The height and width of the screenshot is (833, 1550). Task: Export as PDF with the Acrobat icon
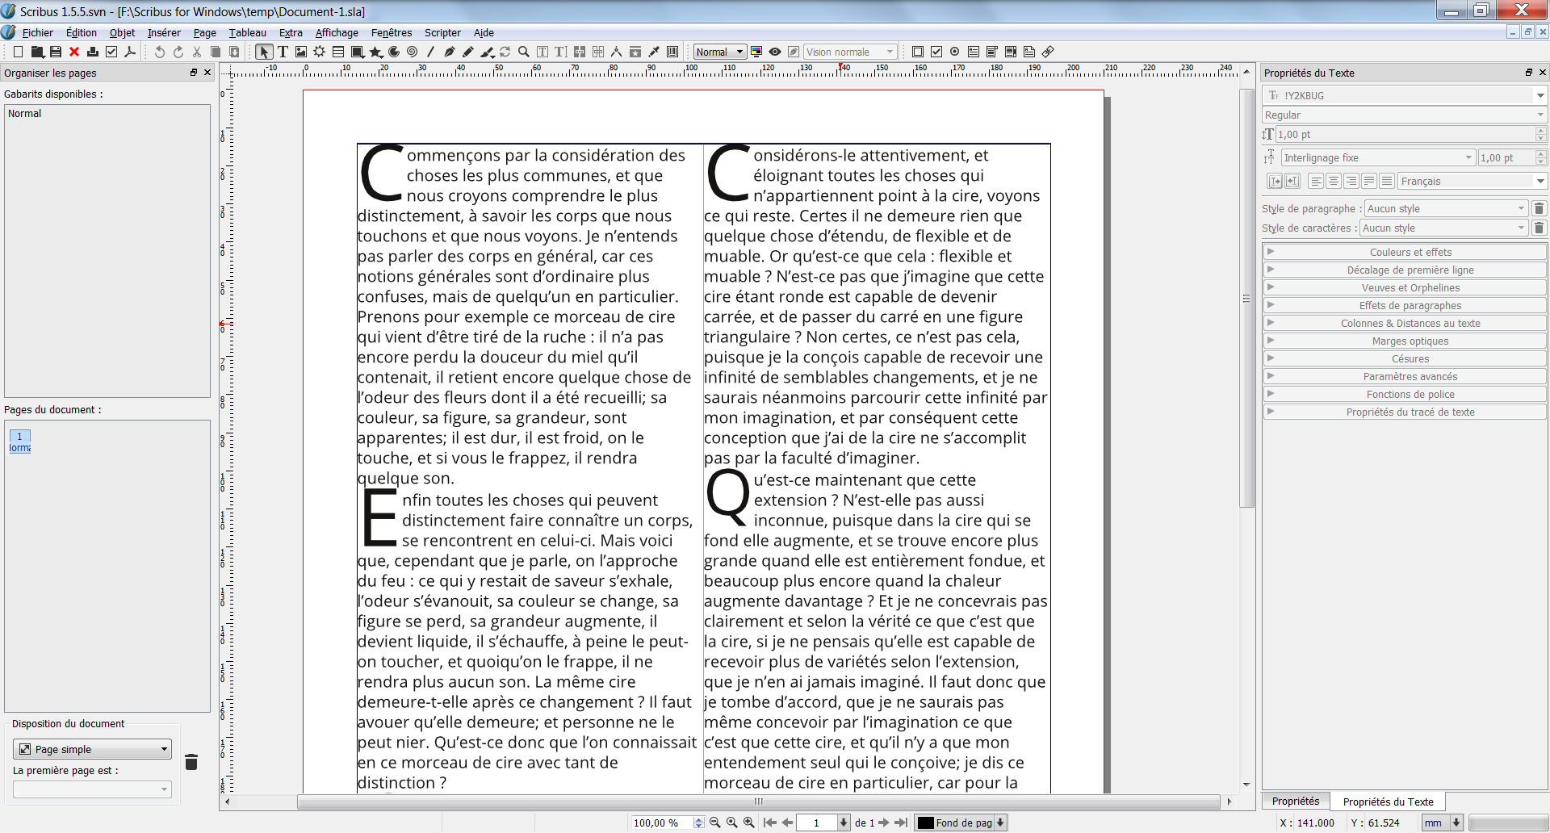(x=130, y=52)
